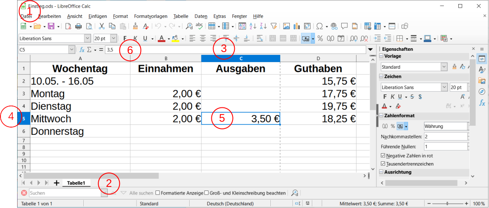Select column D header
The image size is (489, 208).
point(318,58)
